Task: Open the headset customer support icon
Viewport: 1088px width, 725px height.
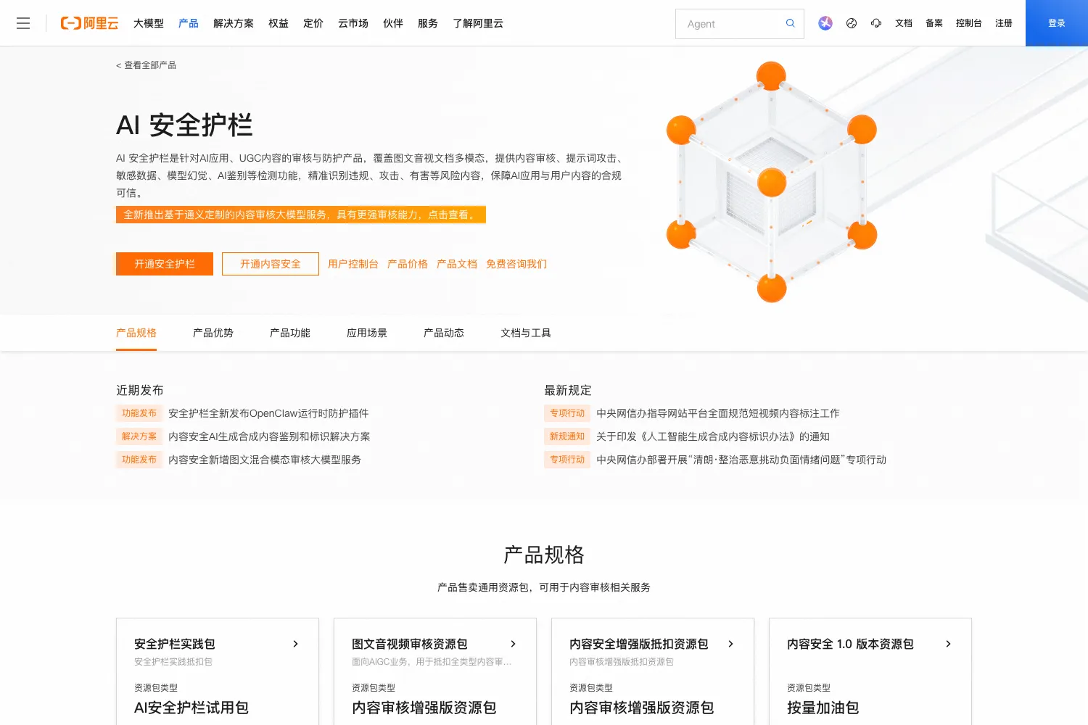Action: [876, 23]
